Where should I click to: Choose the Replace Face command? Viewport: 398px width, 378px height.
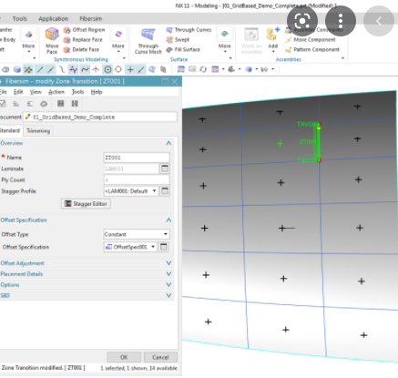[x=83, y=40]
